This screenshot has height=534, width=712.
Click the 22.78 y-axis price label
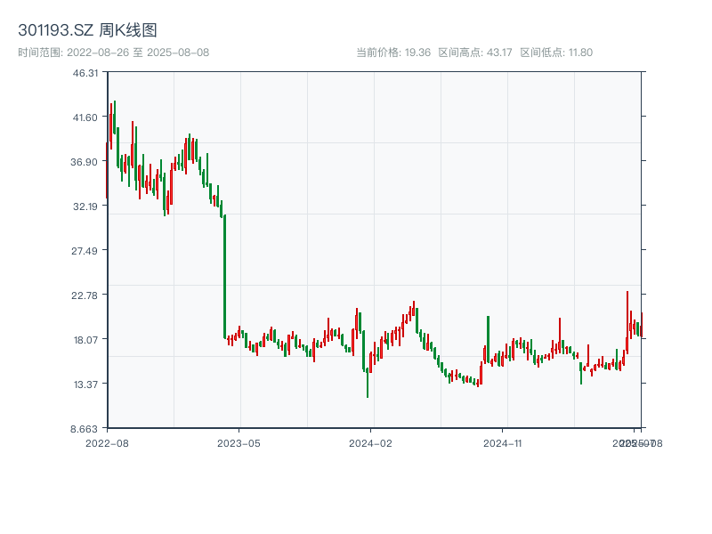point(85,295)
